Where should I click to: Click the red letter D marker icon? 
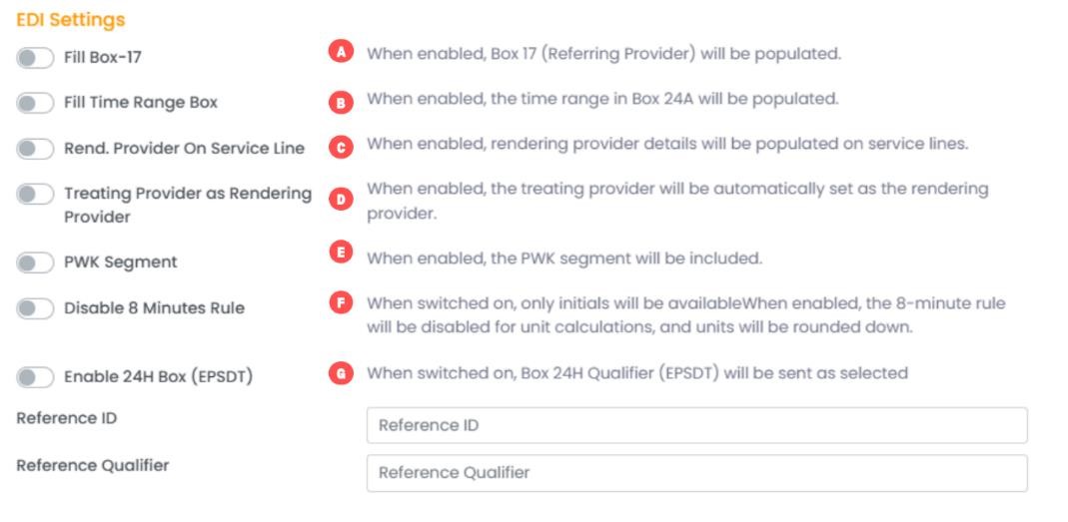342,198
